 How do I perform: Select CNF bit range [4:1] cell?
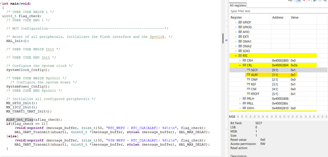(280, 89)
